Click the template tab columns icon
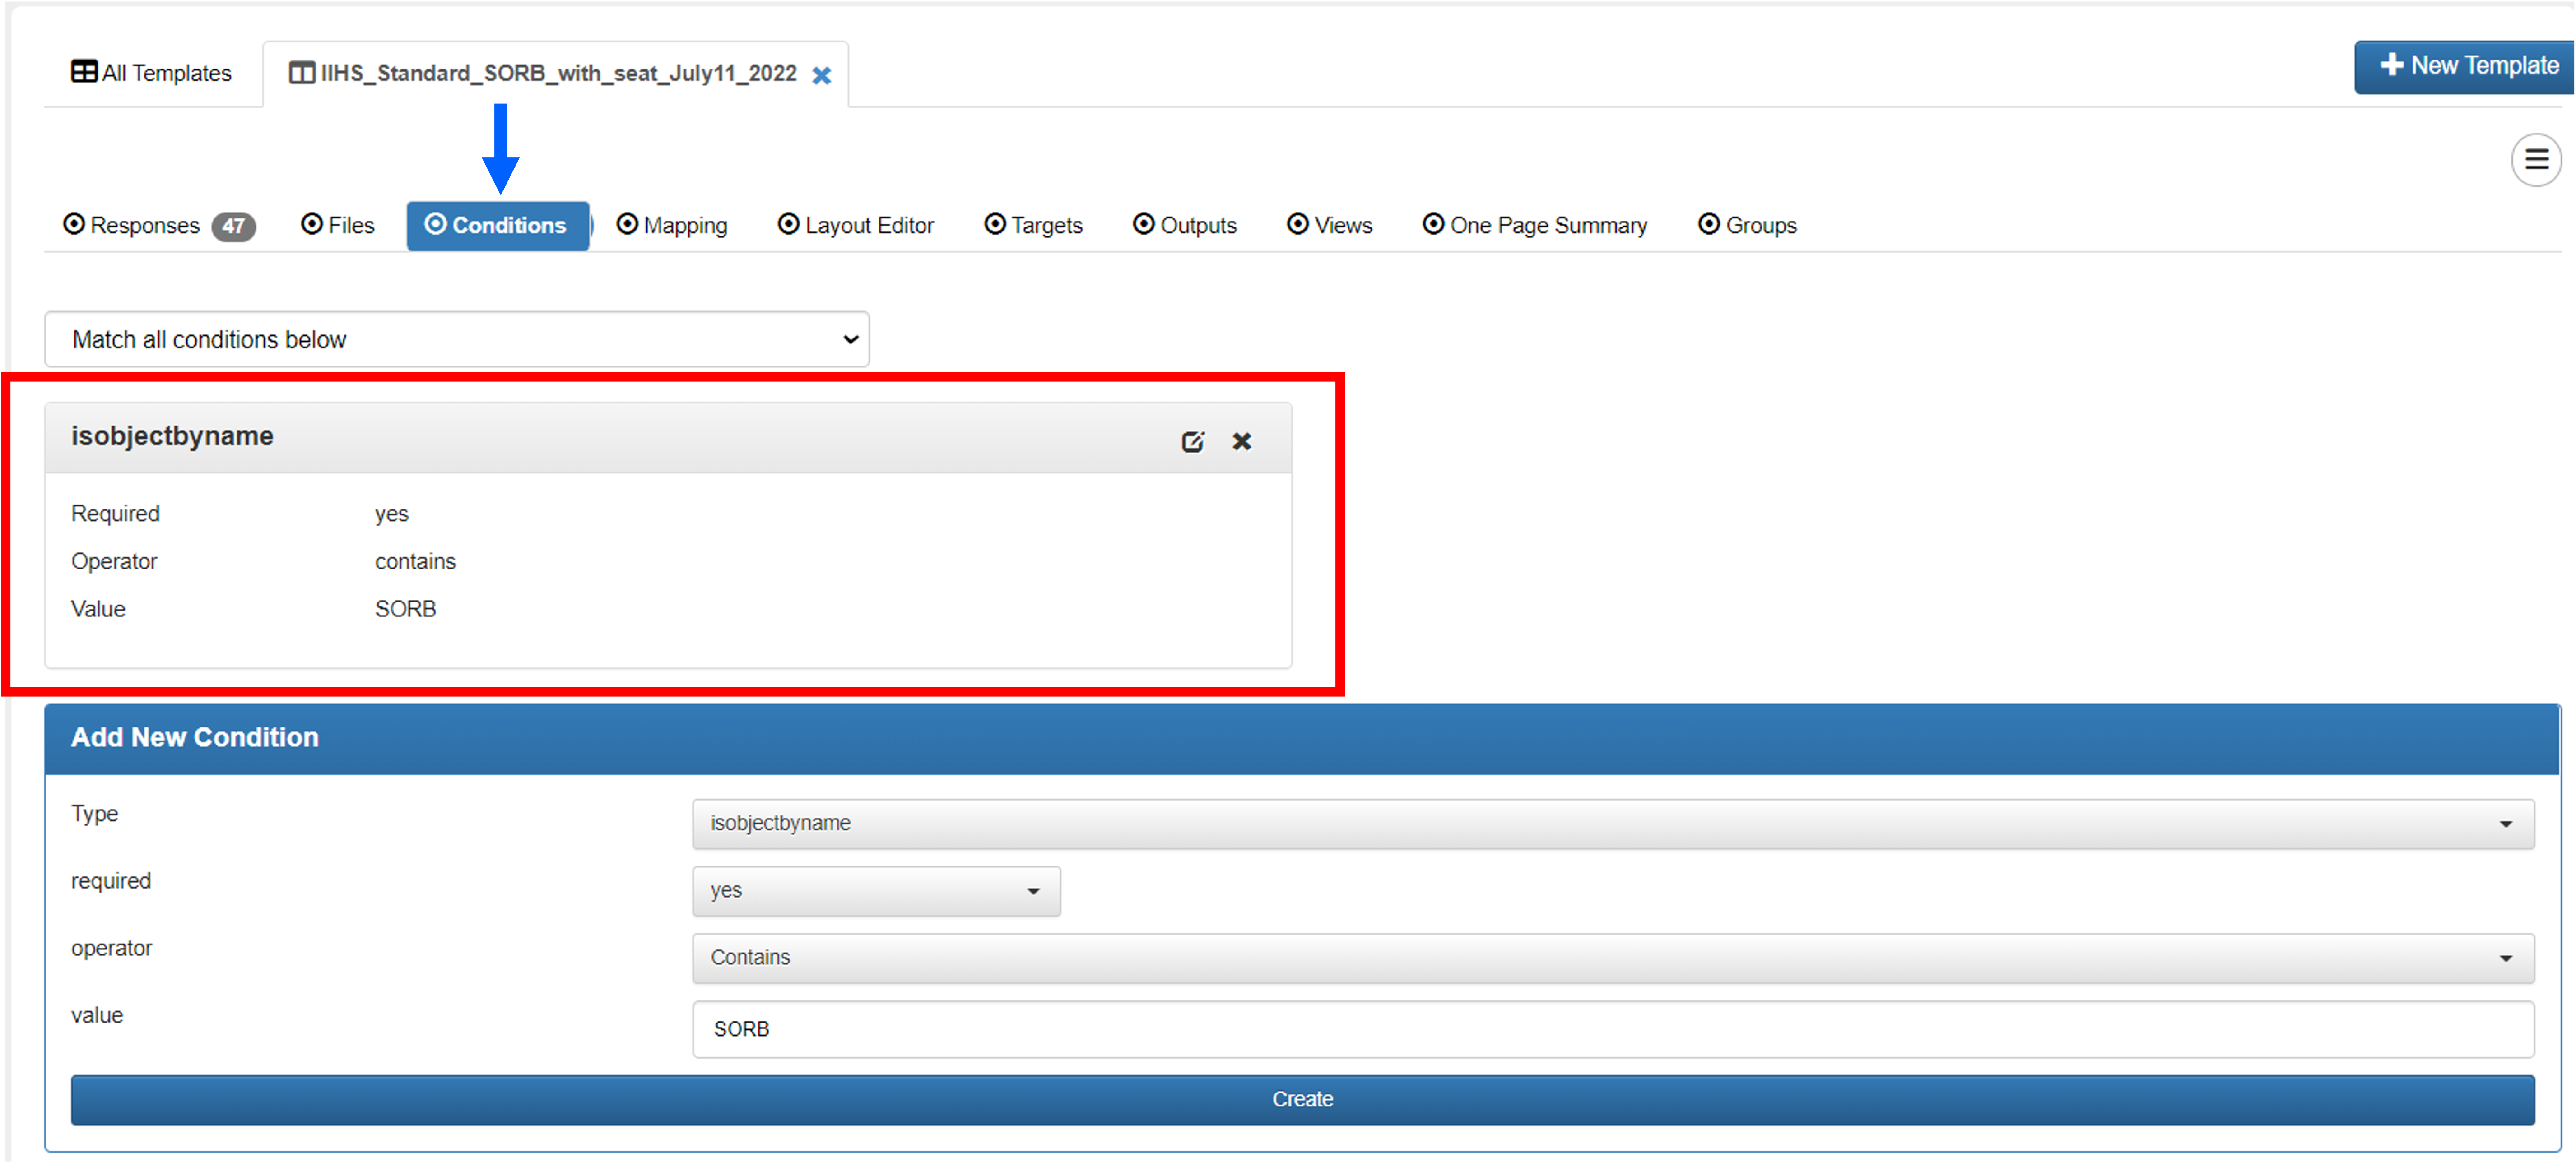This screenshot has height=1162, width=2576. coord(301,73)
